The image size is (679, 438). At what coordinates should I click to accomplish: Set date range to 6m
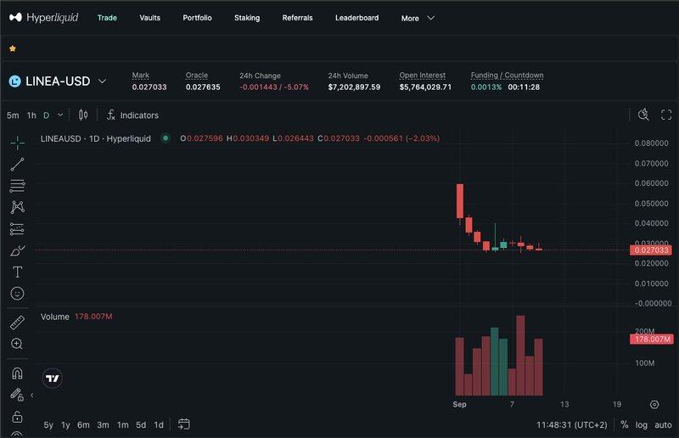pos(83,425)
